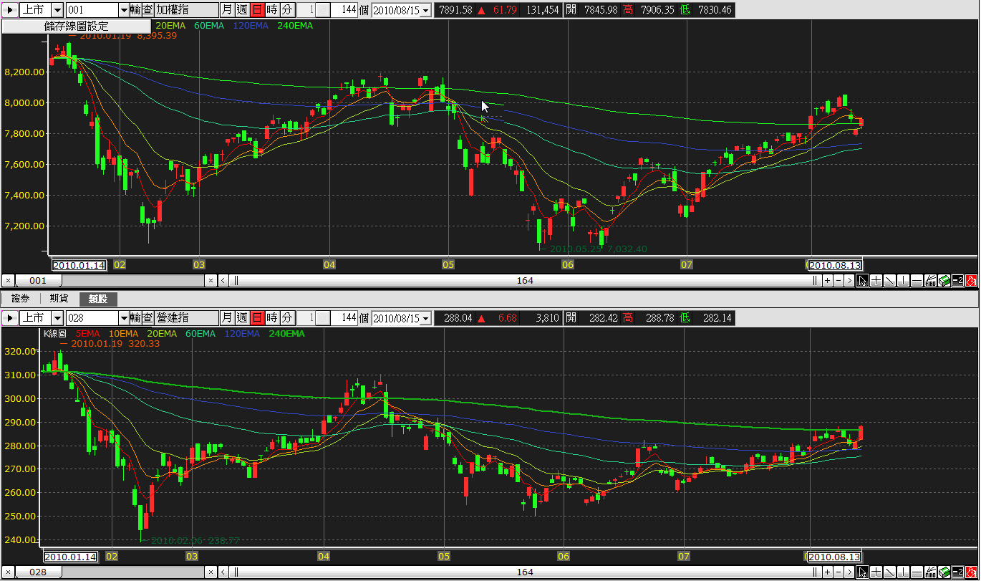Open date dropdown 2010/08/15 in bottom toolbar
The width and height of the screenshot is (981, 581).
coord(426,317)
